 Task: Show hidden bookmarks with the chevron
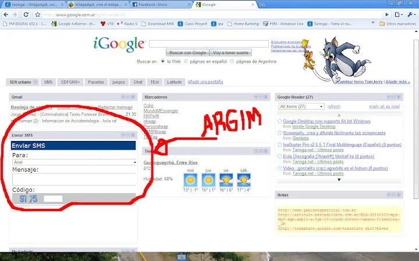tap(373, 23)
